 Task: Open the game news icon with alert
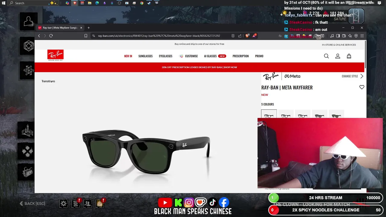click(76, 203)
